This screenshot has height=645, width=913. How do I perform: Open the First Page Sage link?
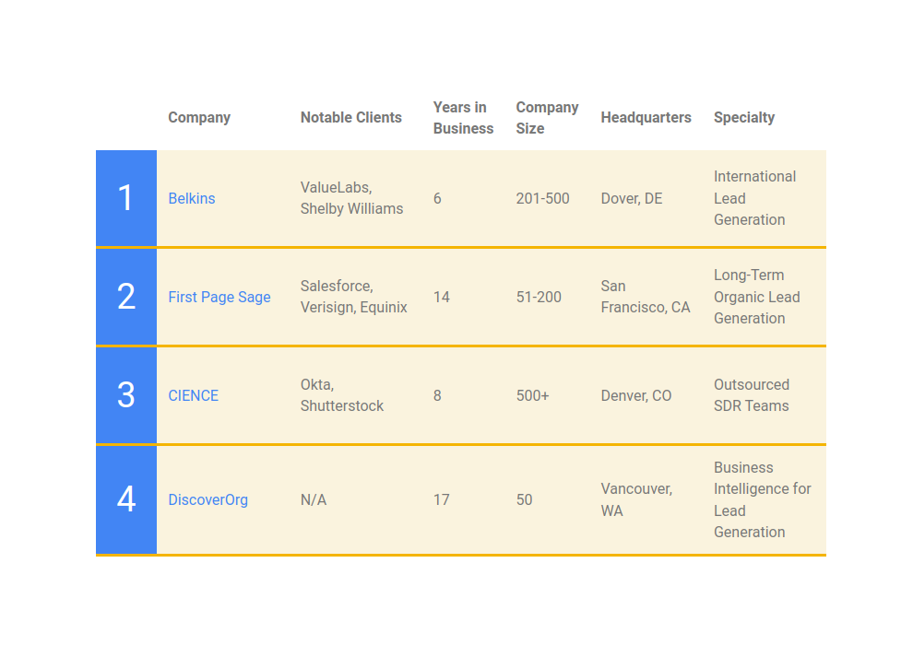pos(219,298)
